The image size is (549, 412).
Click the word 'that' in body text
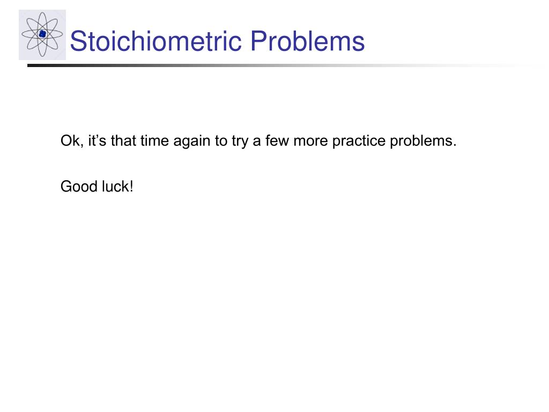[x=123, y=141]
